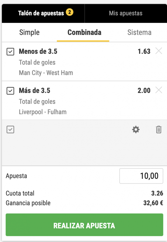
Task: Open the Sistema tab
Action: 139,32
